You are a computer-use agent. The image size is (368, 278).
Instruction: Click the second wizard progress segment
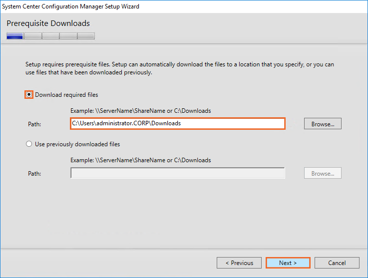(x=33, y=36)
